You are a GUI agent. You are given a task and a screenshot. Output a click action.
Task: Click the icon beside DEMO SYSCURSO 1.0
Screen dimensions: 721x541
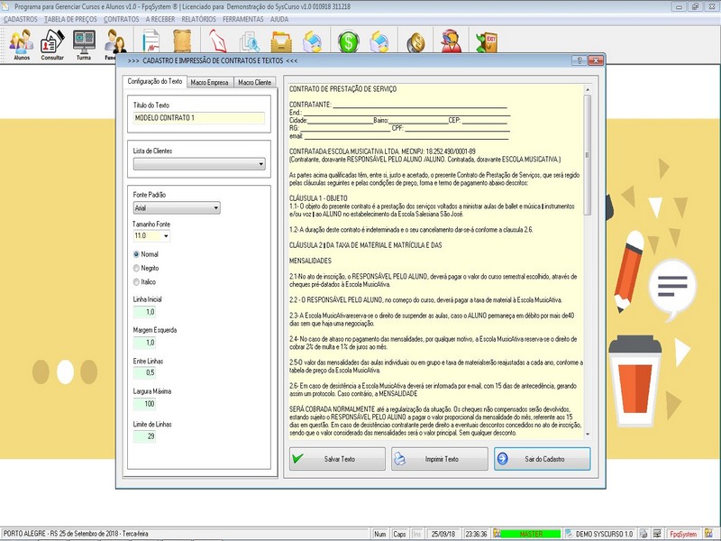click(570, 534)
